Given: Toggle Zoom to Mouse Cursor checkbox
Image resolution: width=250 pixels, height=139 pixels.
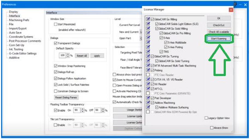Looking at the screenshot, I should 114,80.
